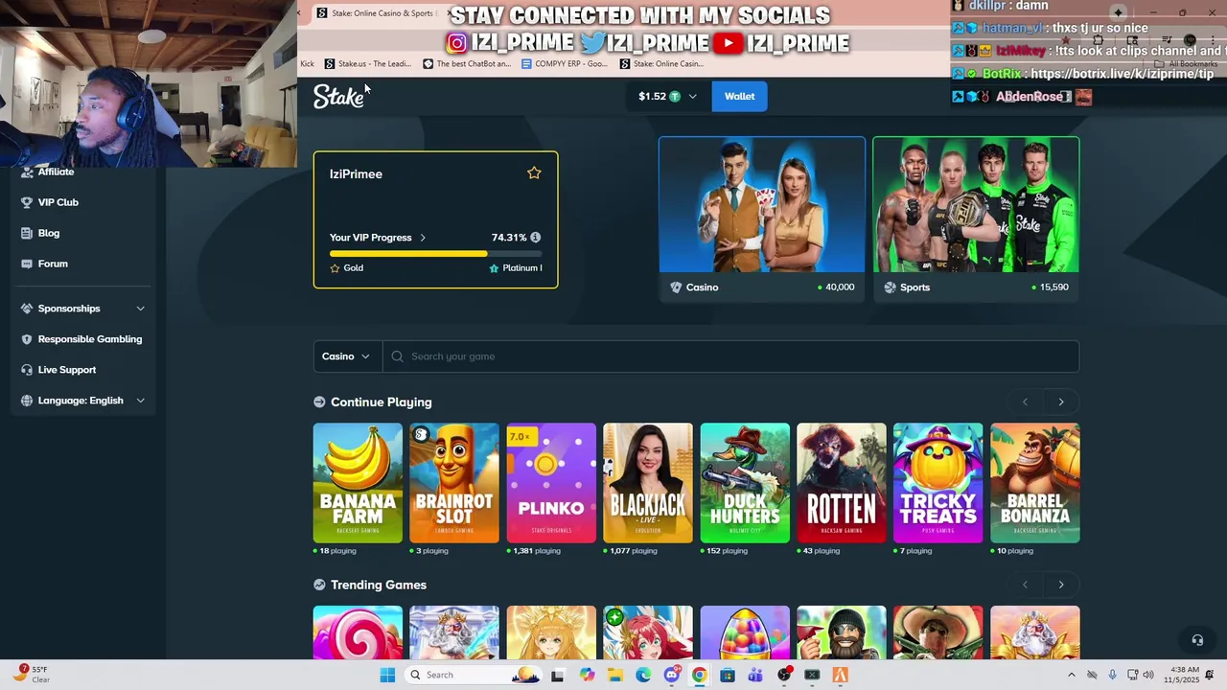Image resolution: width=1227 pixels, height=690 pixels.
Task: Focus the Search your game field
Action: (730, 356)
